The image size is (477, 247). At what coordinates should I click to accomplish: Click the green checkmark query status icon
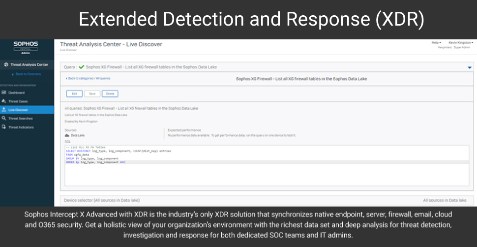(x=81, y=67)
